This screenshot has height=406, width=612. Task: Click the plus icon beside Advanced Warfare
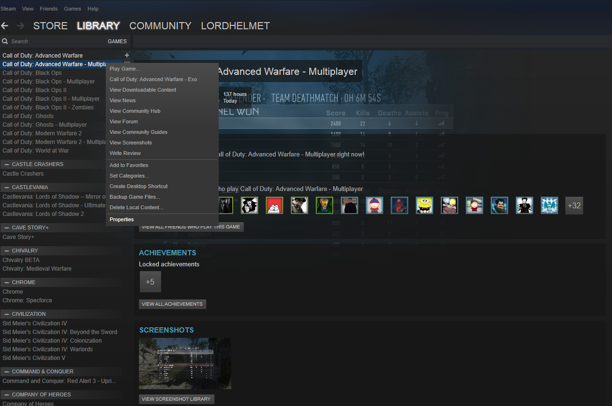coord(127,56)
